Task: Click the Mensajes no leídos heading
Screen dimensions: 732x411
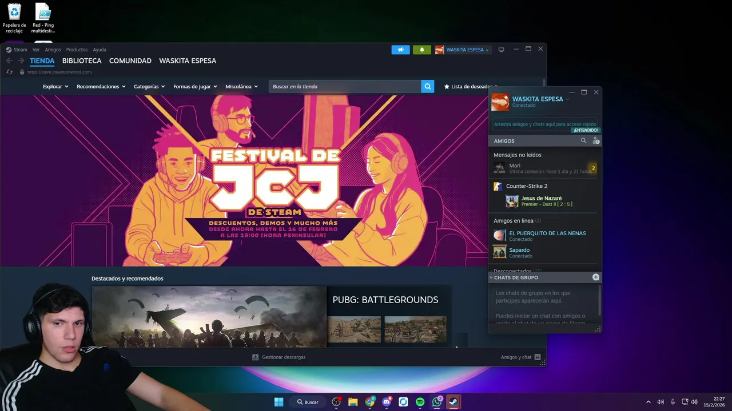Action: coord(518,155)
